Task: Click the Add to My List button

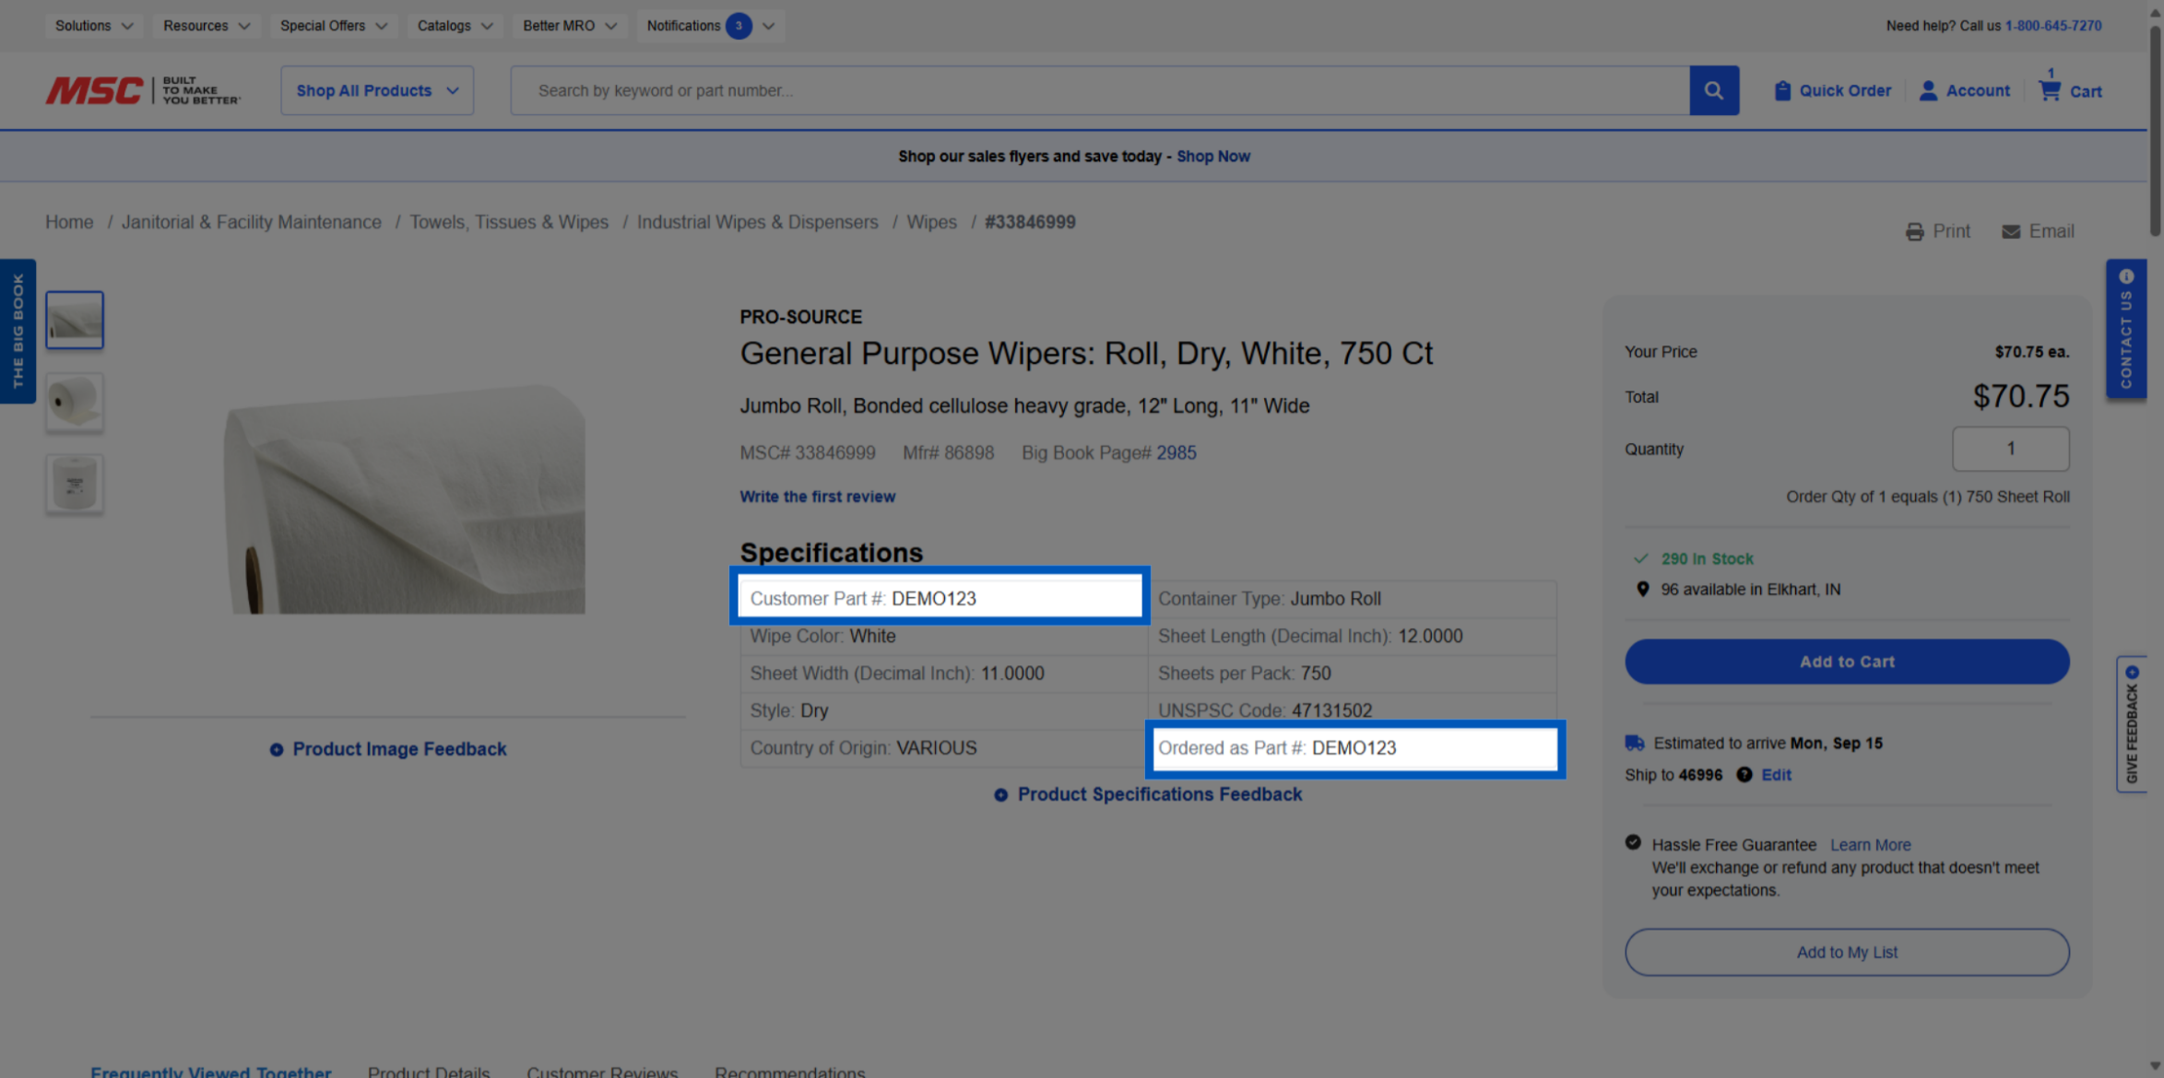Action: [x=1847, y=952]
